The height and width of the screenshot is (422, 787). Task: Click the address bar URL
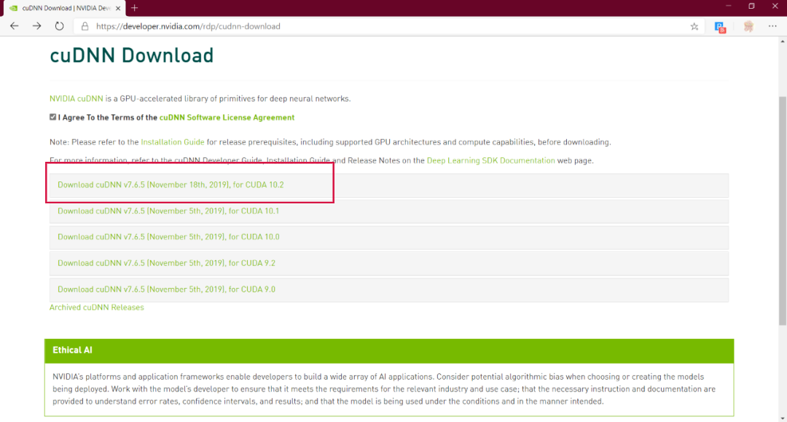click(188, 26)
